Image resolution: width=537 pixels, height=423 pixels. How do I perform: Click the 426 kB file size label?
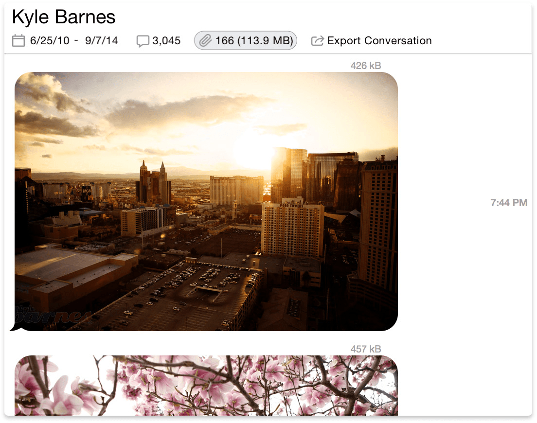365,65
